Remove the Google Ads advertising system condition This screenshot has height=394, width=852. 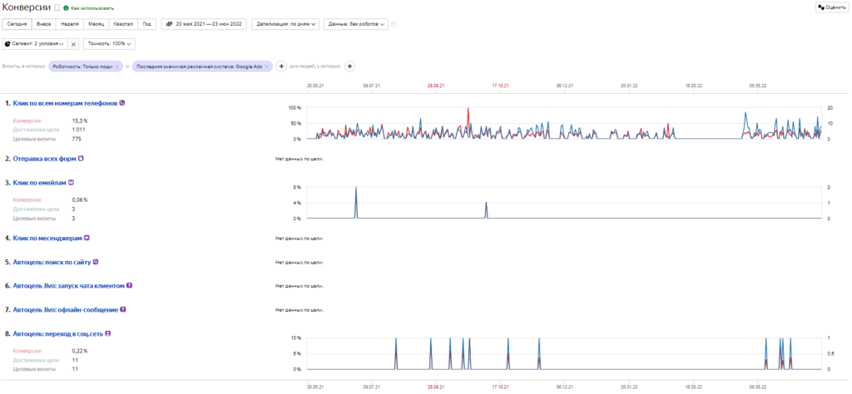267,66
